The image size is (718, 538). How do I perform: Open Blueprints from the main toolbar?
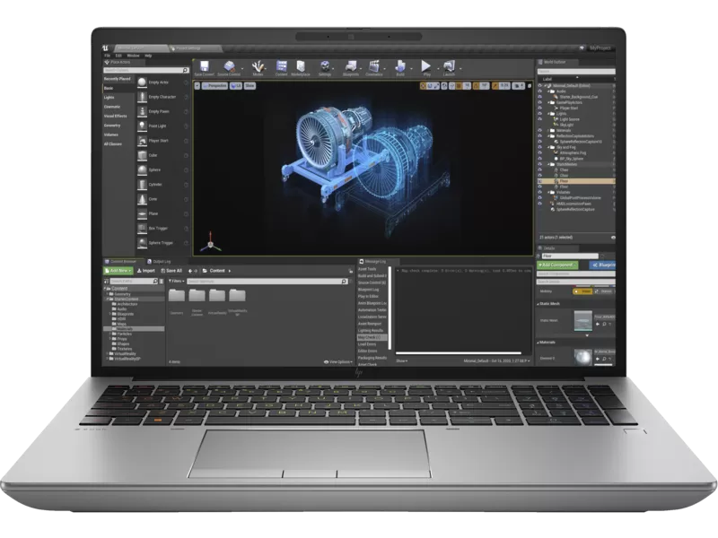pyautogui.click(x=352, y=67)
